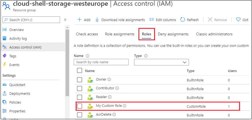The image size is (252, 120).
Task: Check the Owner role checkbox
Action: (x=80, y=80)
